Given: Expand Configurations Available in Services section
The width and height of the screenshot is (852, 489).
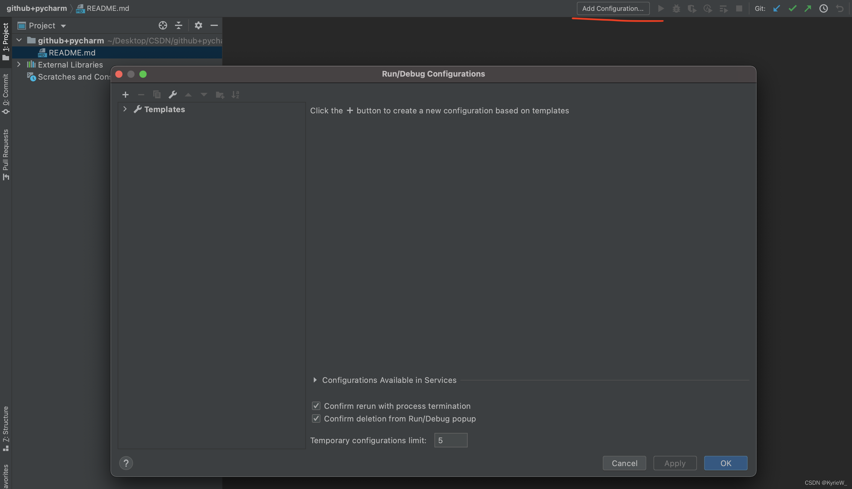Looking at the screenshot, I should [x=315, y=380].
